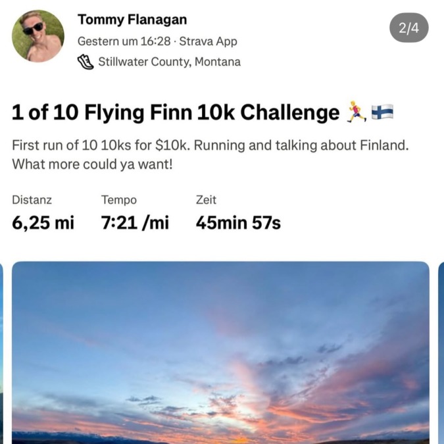Tap the 6,25 mi distance value
The width and height of the screenshot is (444, 444).
[43, 223]
